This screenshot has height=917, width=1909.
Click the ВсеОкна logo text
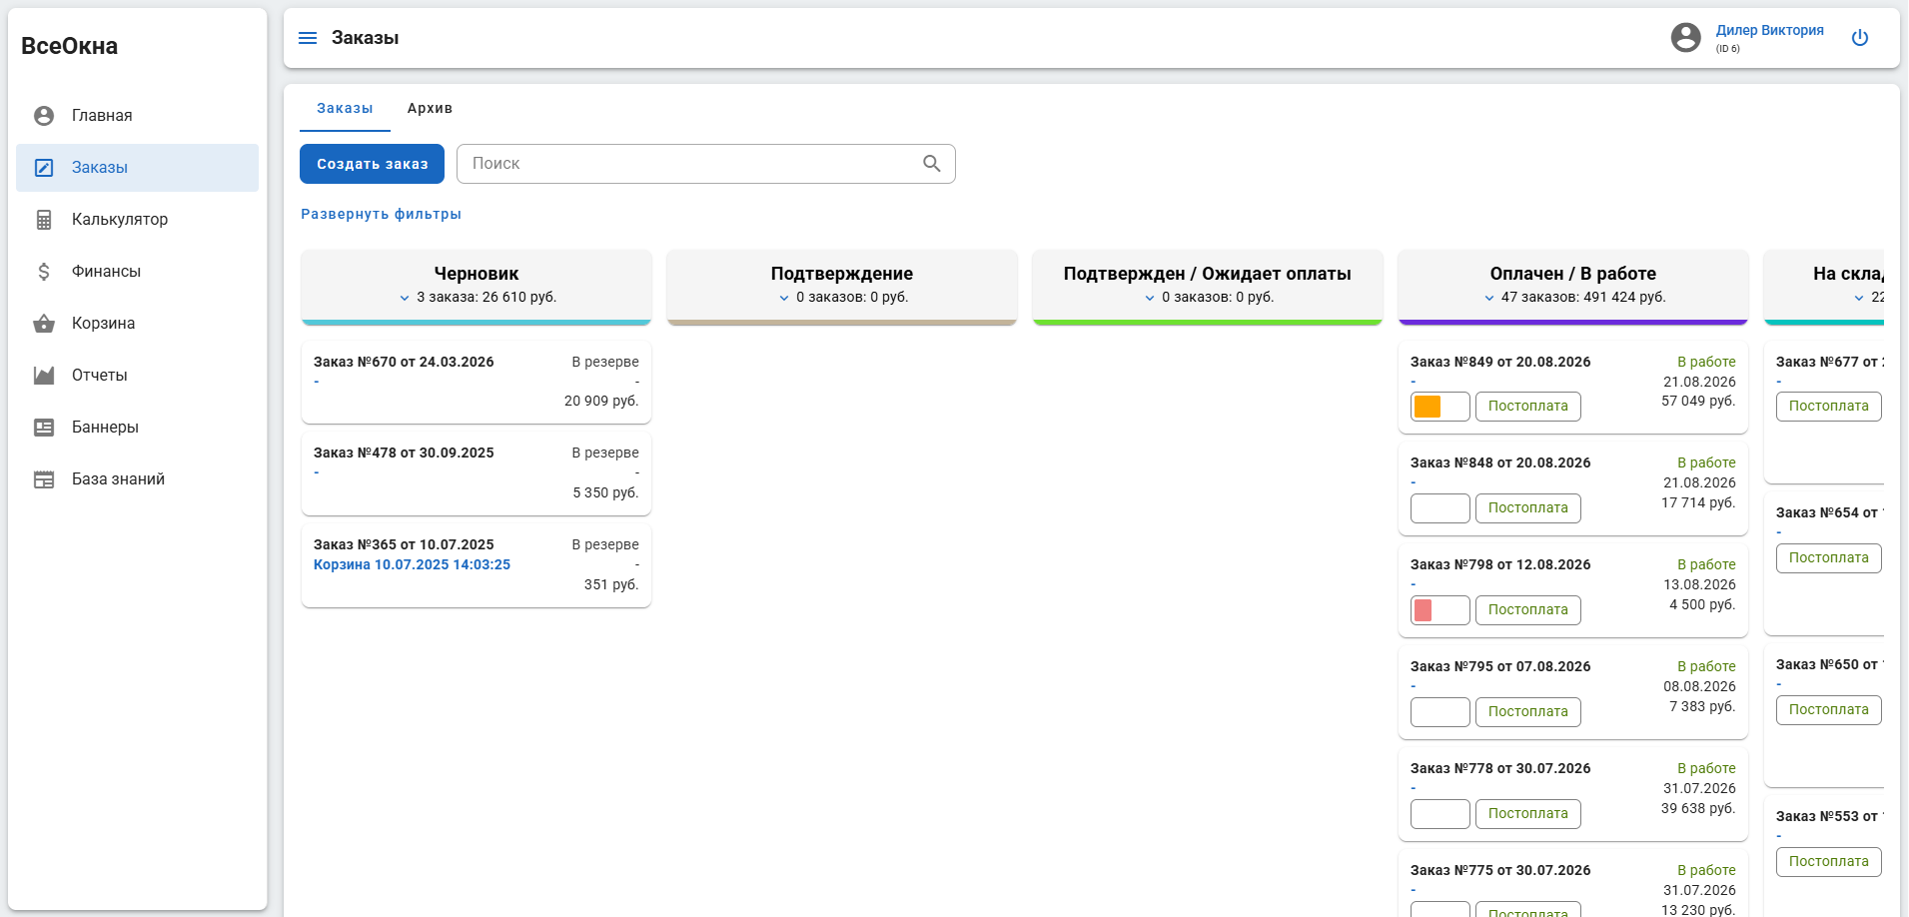(x=69, y=46)
